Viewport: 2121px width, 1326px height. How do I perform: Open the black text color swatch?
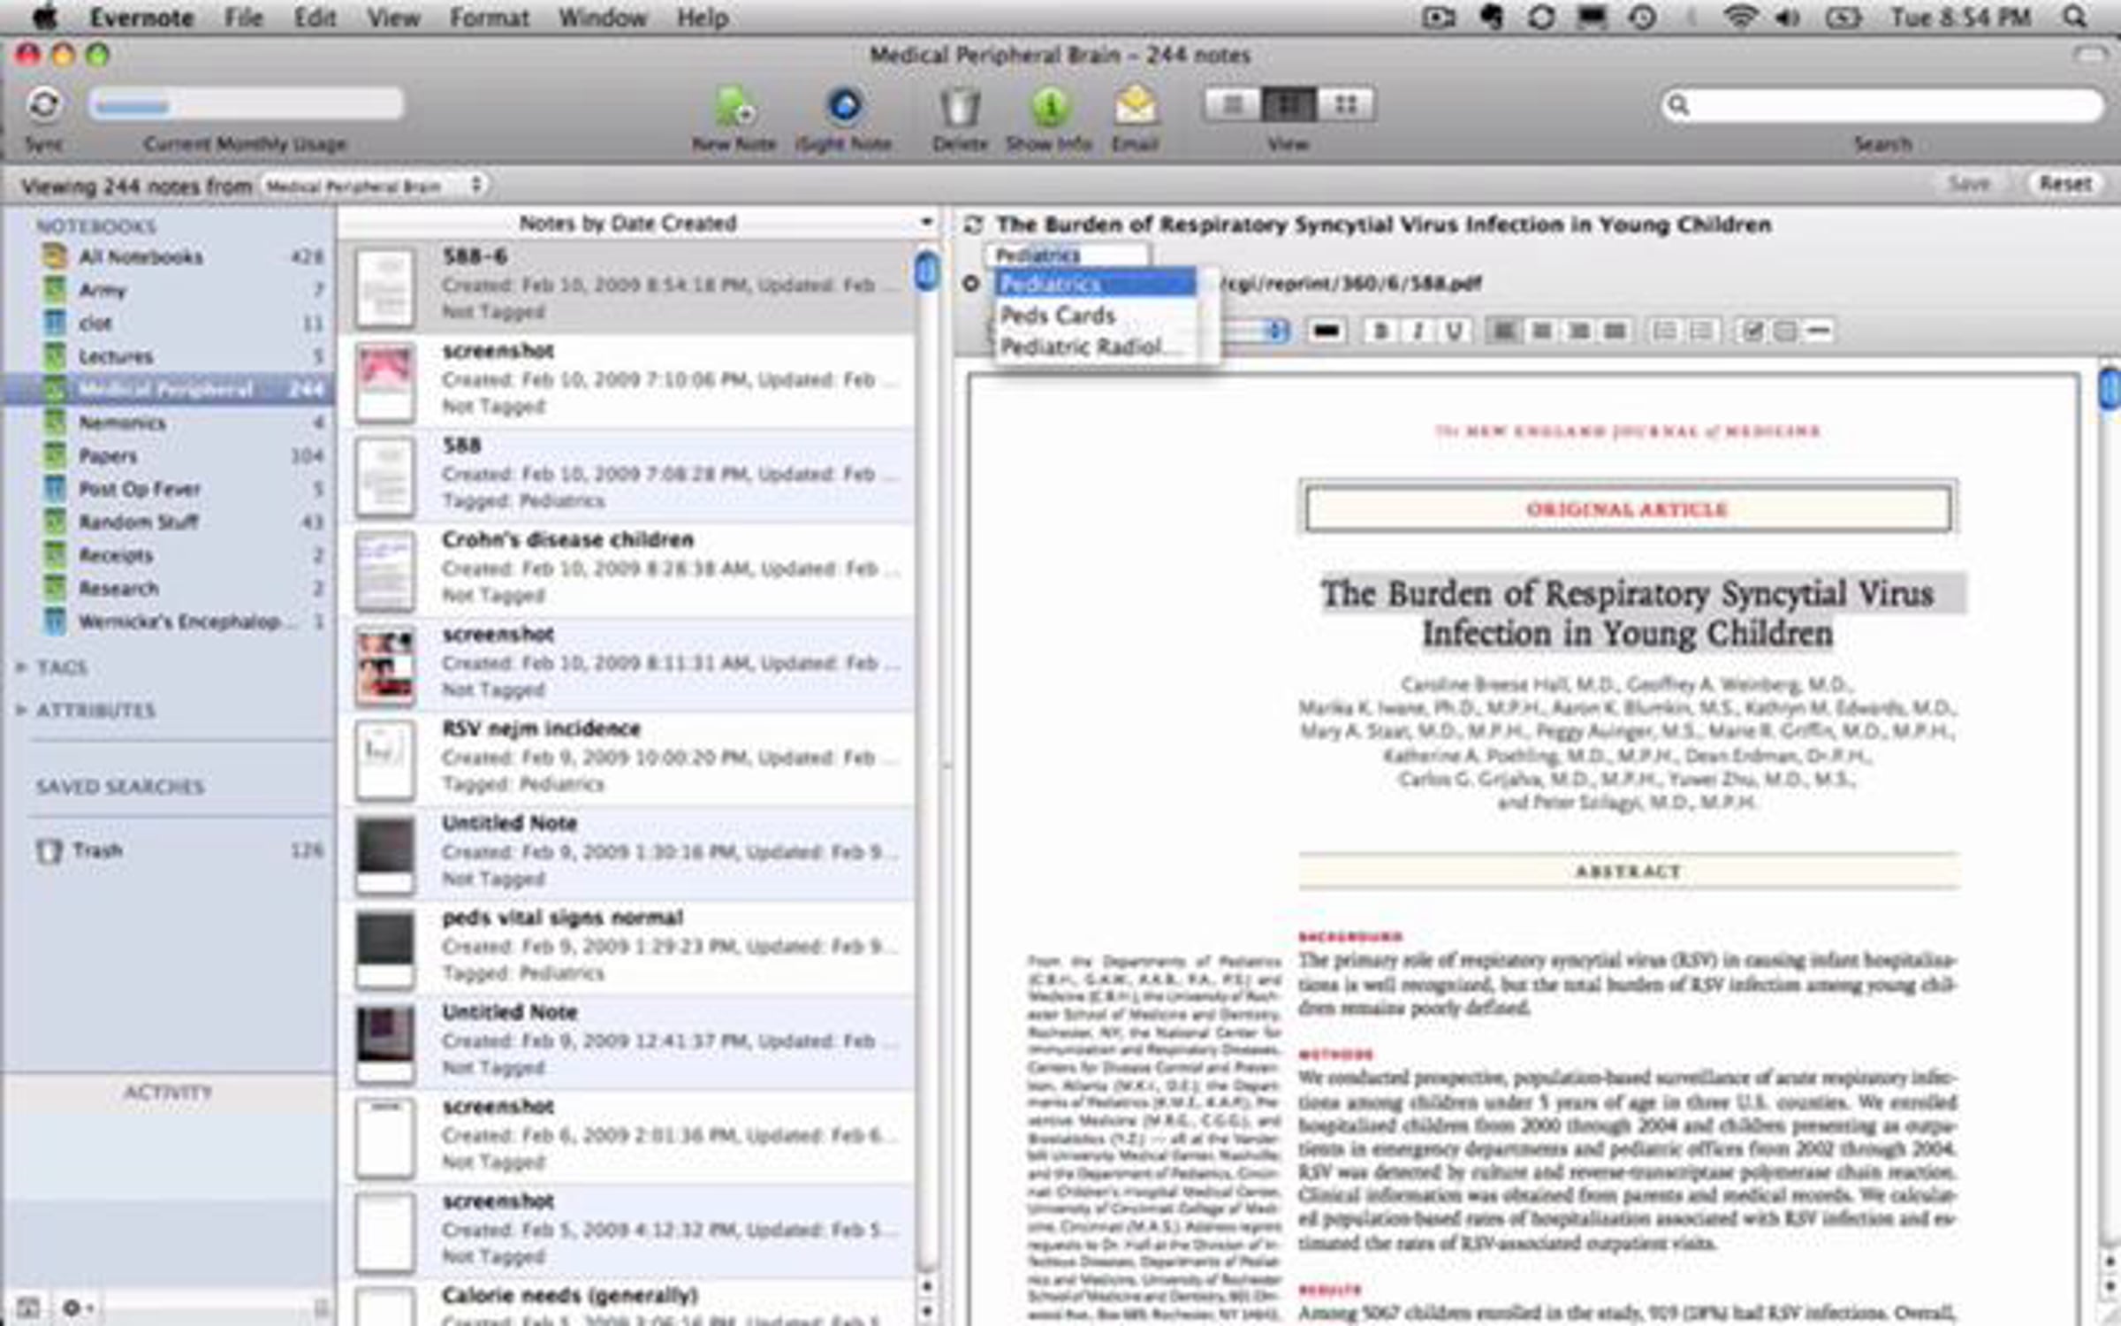coord(1326,331)
